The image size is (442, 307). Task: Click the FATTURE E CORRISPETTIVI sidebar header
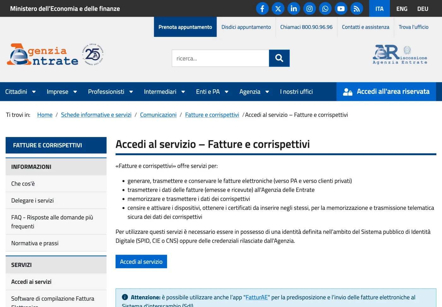coord(56,145)
